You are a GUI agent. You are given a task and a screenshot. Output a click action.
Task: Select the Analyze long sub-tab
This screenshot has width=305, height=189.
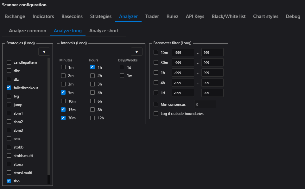click(x=68, y=31)
